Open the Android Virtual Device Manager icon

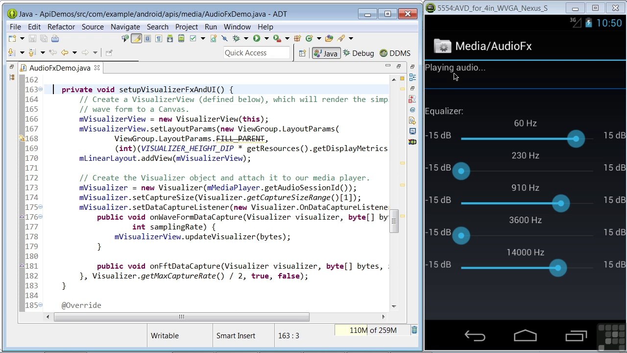(x=181, y=38)
